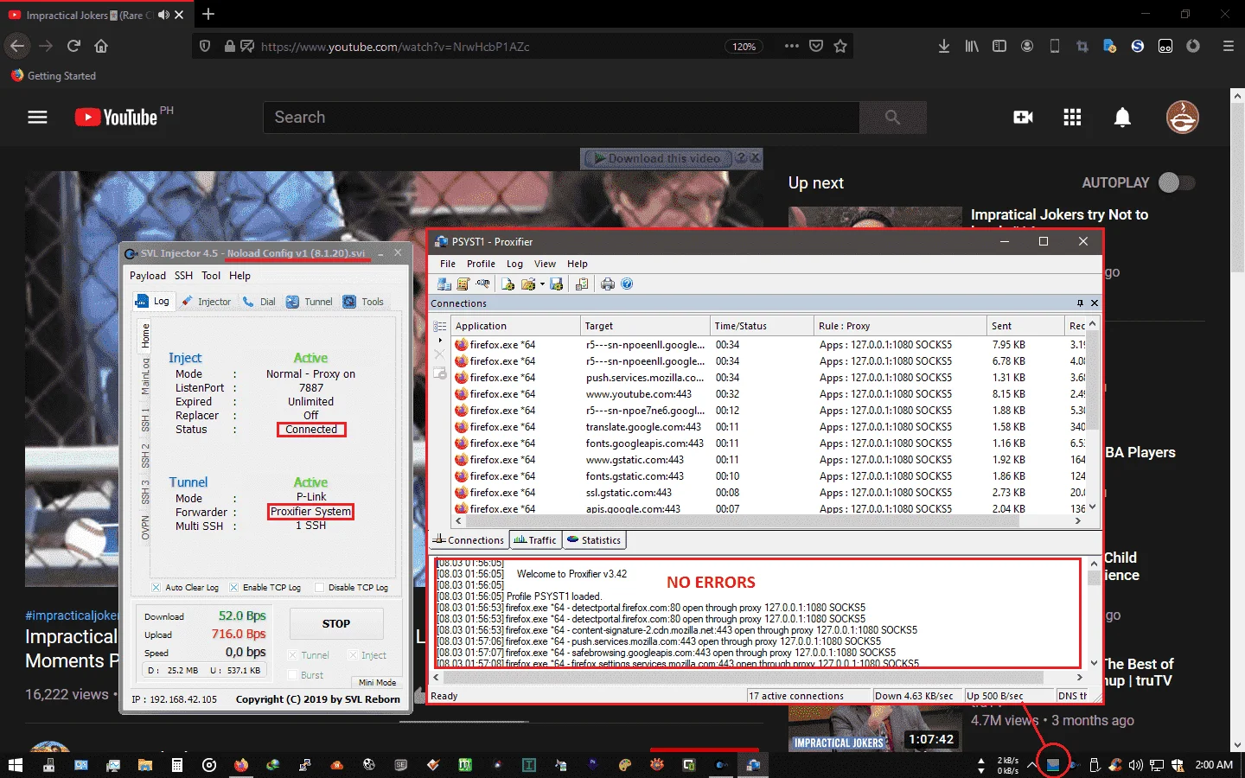Viewport: 1245px width, 778px height.
Task: Open View menu in Proxifier
Action: point(545,264)
